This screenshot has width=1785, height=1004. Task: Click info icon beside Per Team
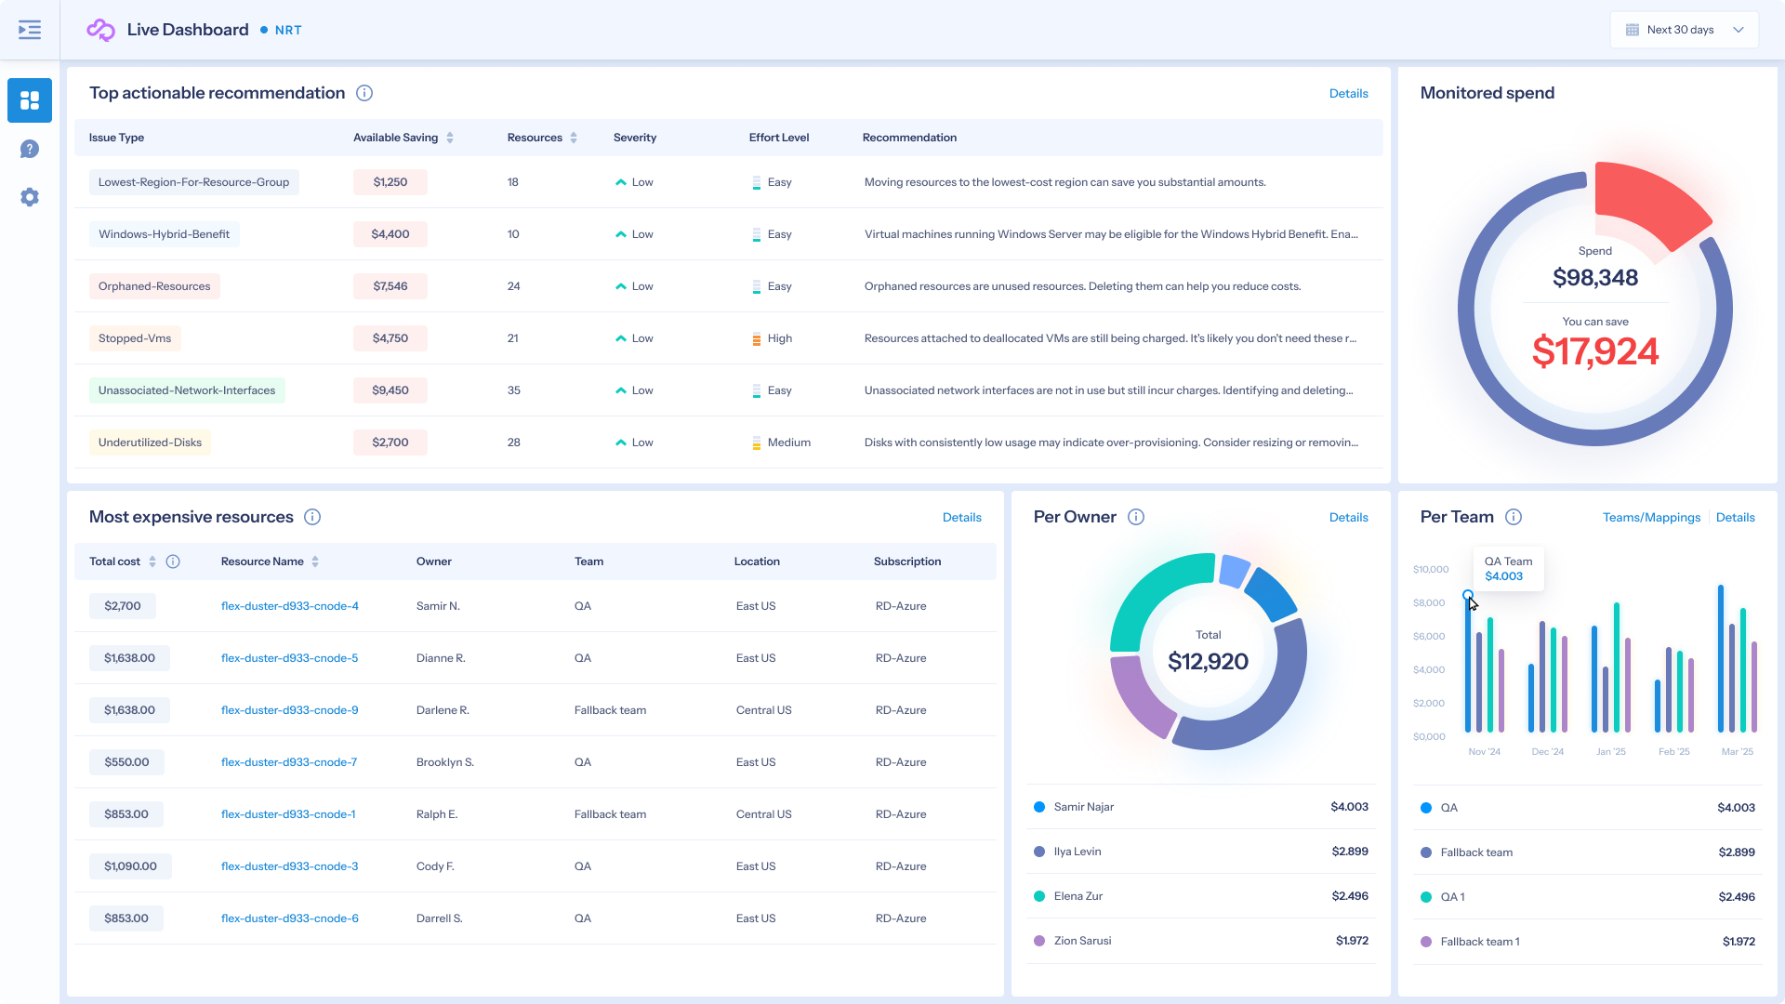point(1514,517)
